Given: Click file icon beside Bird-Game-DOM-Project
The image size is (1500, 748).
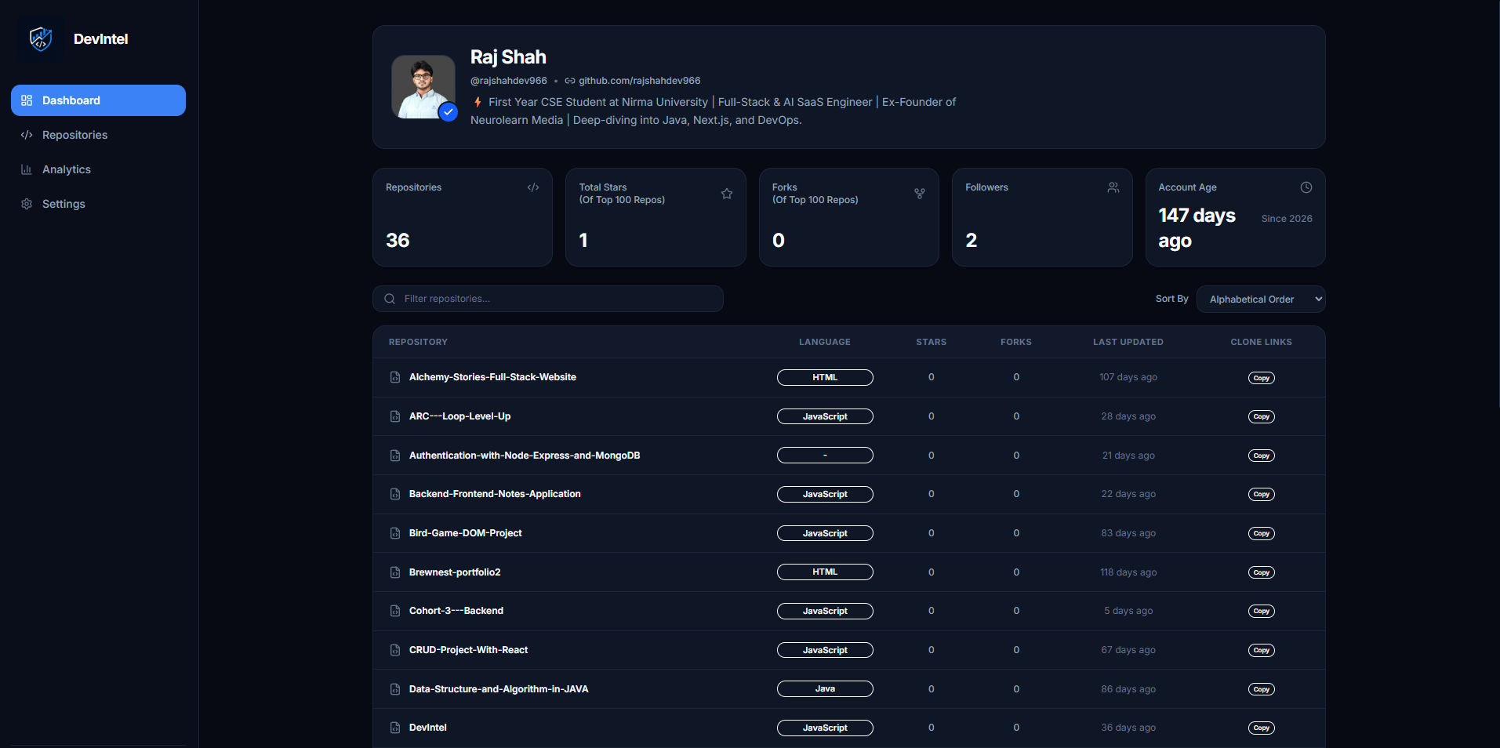Looking at the screenshot, I should [395, 533].
